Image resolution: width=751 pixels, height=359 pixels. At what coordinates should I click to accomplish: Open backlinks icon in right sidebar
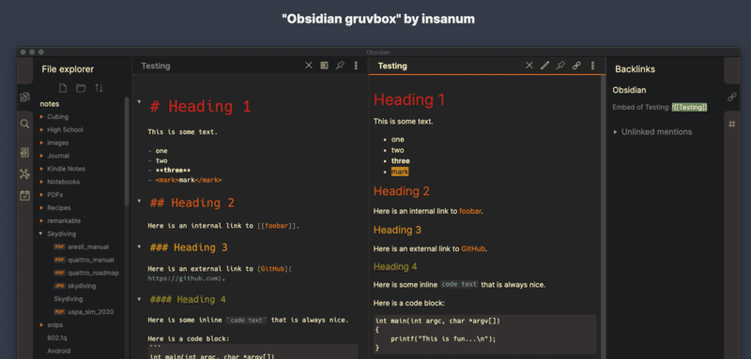click(732, 97)
